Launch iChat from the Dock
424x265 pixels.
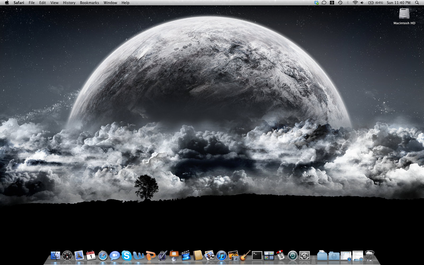click(x=115, y=256)
